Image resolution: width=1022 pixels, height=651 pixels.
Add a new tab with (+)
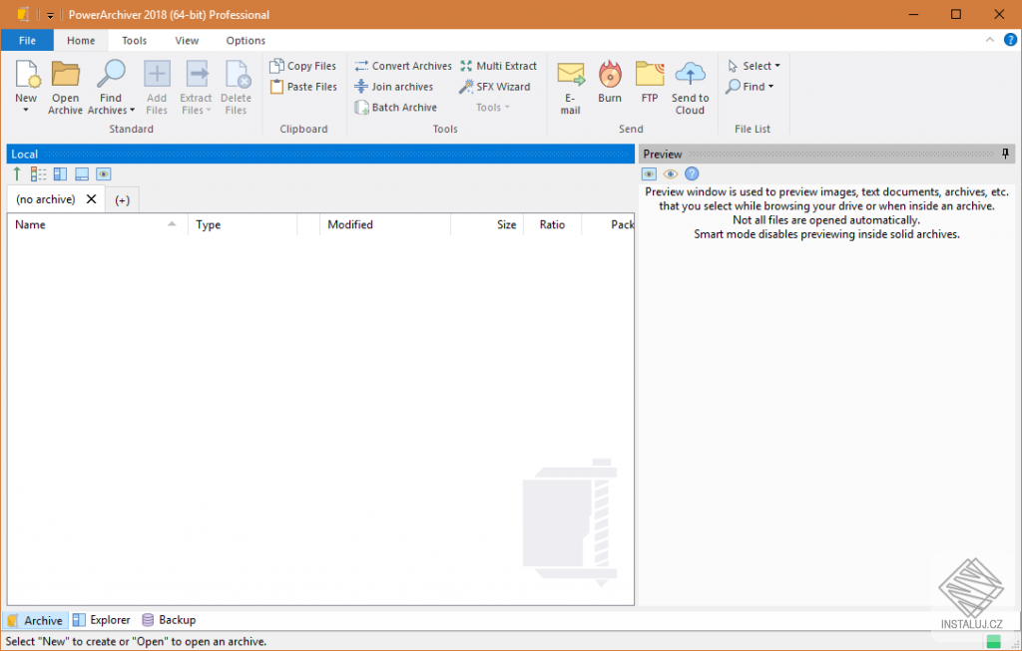pyautogui.click(x=122, y=199)
